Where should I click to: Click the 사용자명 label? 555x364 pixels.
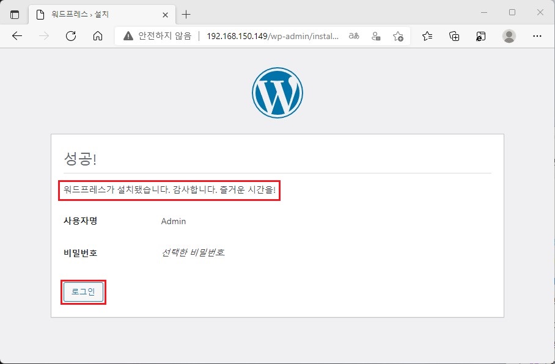point(80,220)
